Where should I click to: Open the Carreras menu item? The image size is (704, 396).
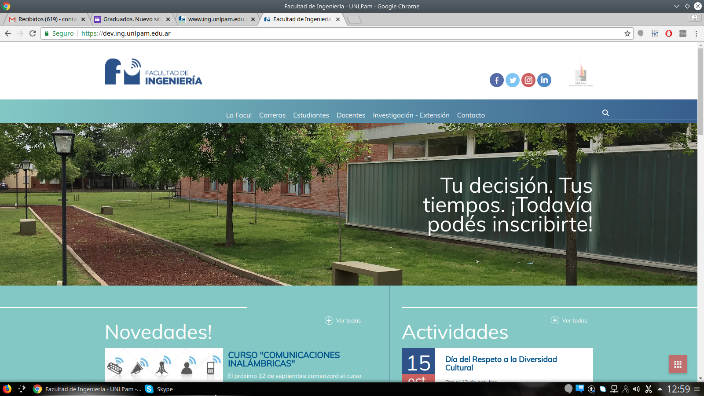272,115
